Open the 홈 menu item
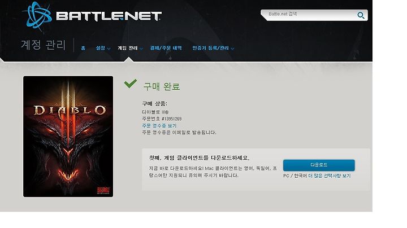 point(83,48)
